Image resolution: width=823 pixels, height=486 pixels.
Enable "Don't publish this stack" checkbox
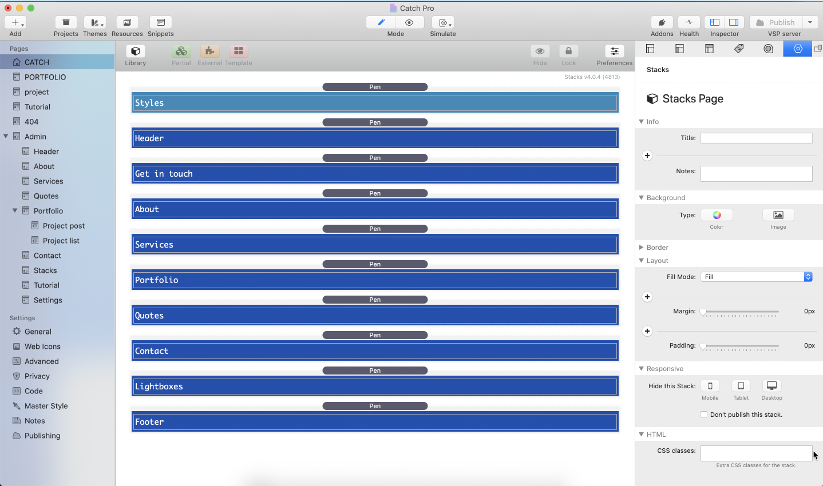point(704,415)
